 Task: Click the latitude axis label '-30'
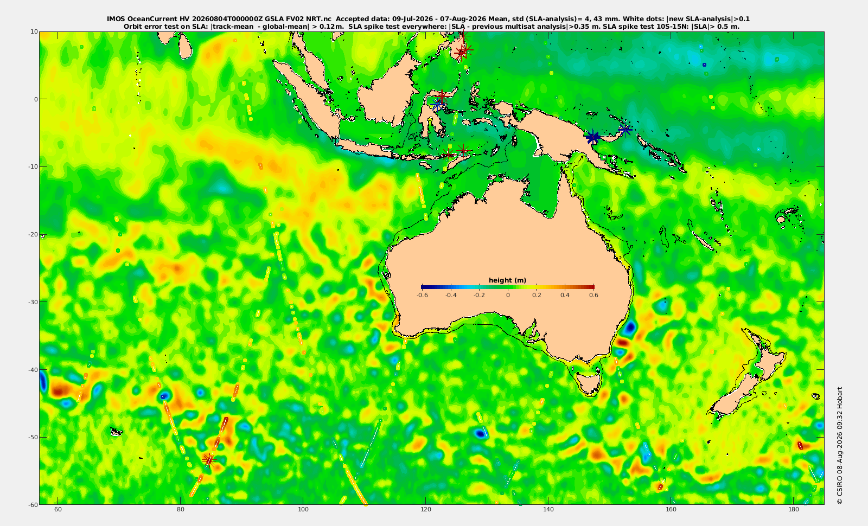click(33, 302)
